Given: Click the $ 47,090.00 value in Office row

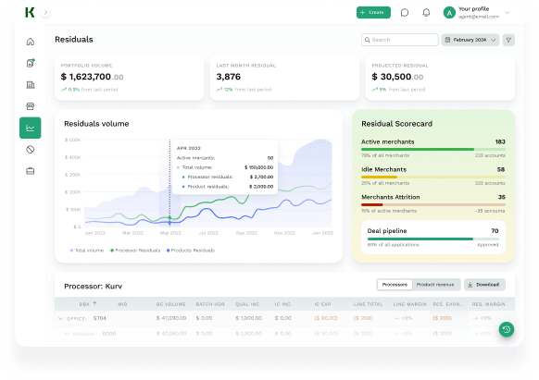Looking at the screenshot, I should pyautogui.click(x=171, y=318).
